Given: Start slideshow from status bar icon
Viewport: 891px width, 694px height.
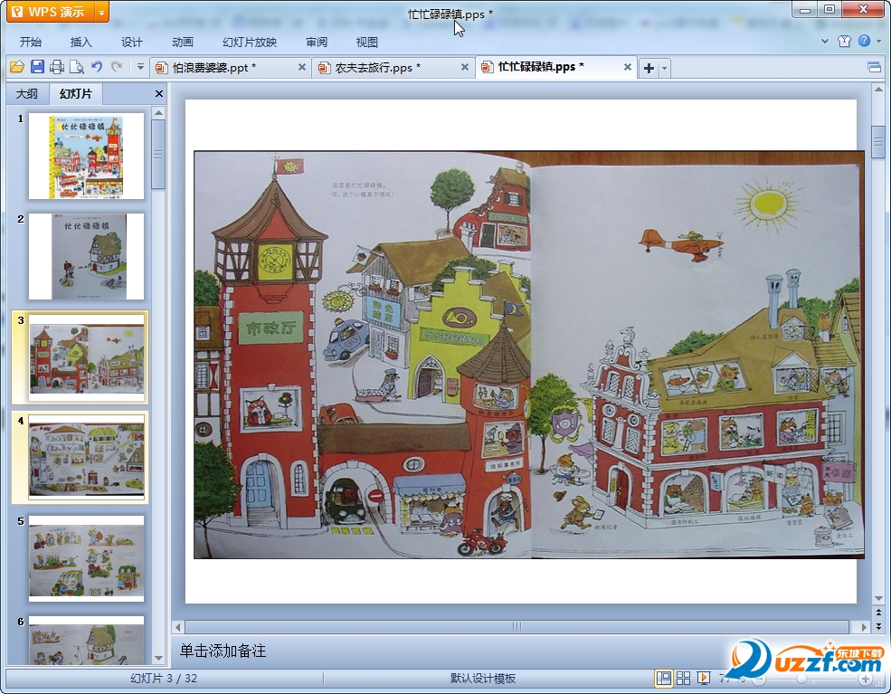Looking at the screenshot, I should tap(704, 678).
